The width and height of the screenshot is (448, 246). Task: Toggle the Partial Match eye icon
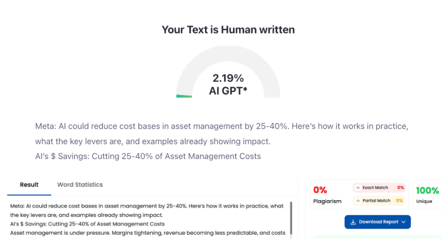pyautogui.click(x=358, y=200)
